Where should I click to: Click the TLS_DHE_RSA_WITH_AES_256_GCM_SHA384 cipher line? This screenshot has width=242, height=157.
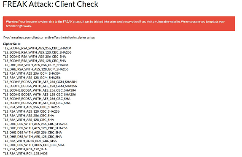pyautogui.click(x=36, y=65)
